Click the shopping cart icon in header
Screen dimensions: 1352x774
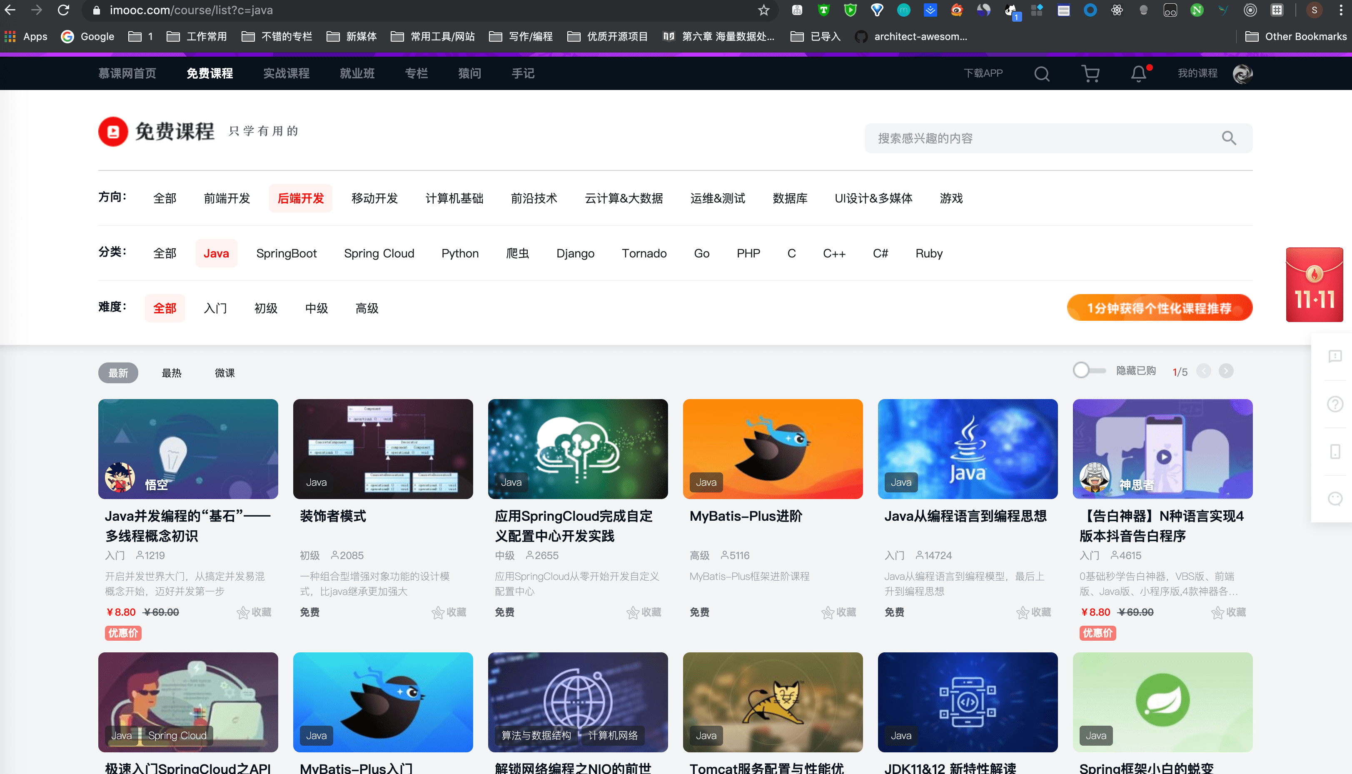coord(1090,73)
